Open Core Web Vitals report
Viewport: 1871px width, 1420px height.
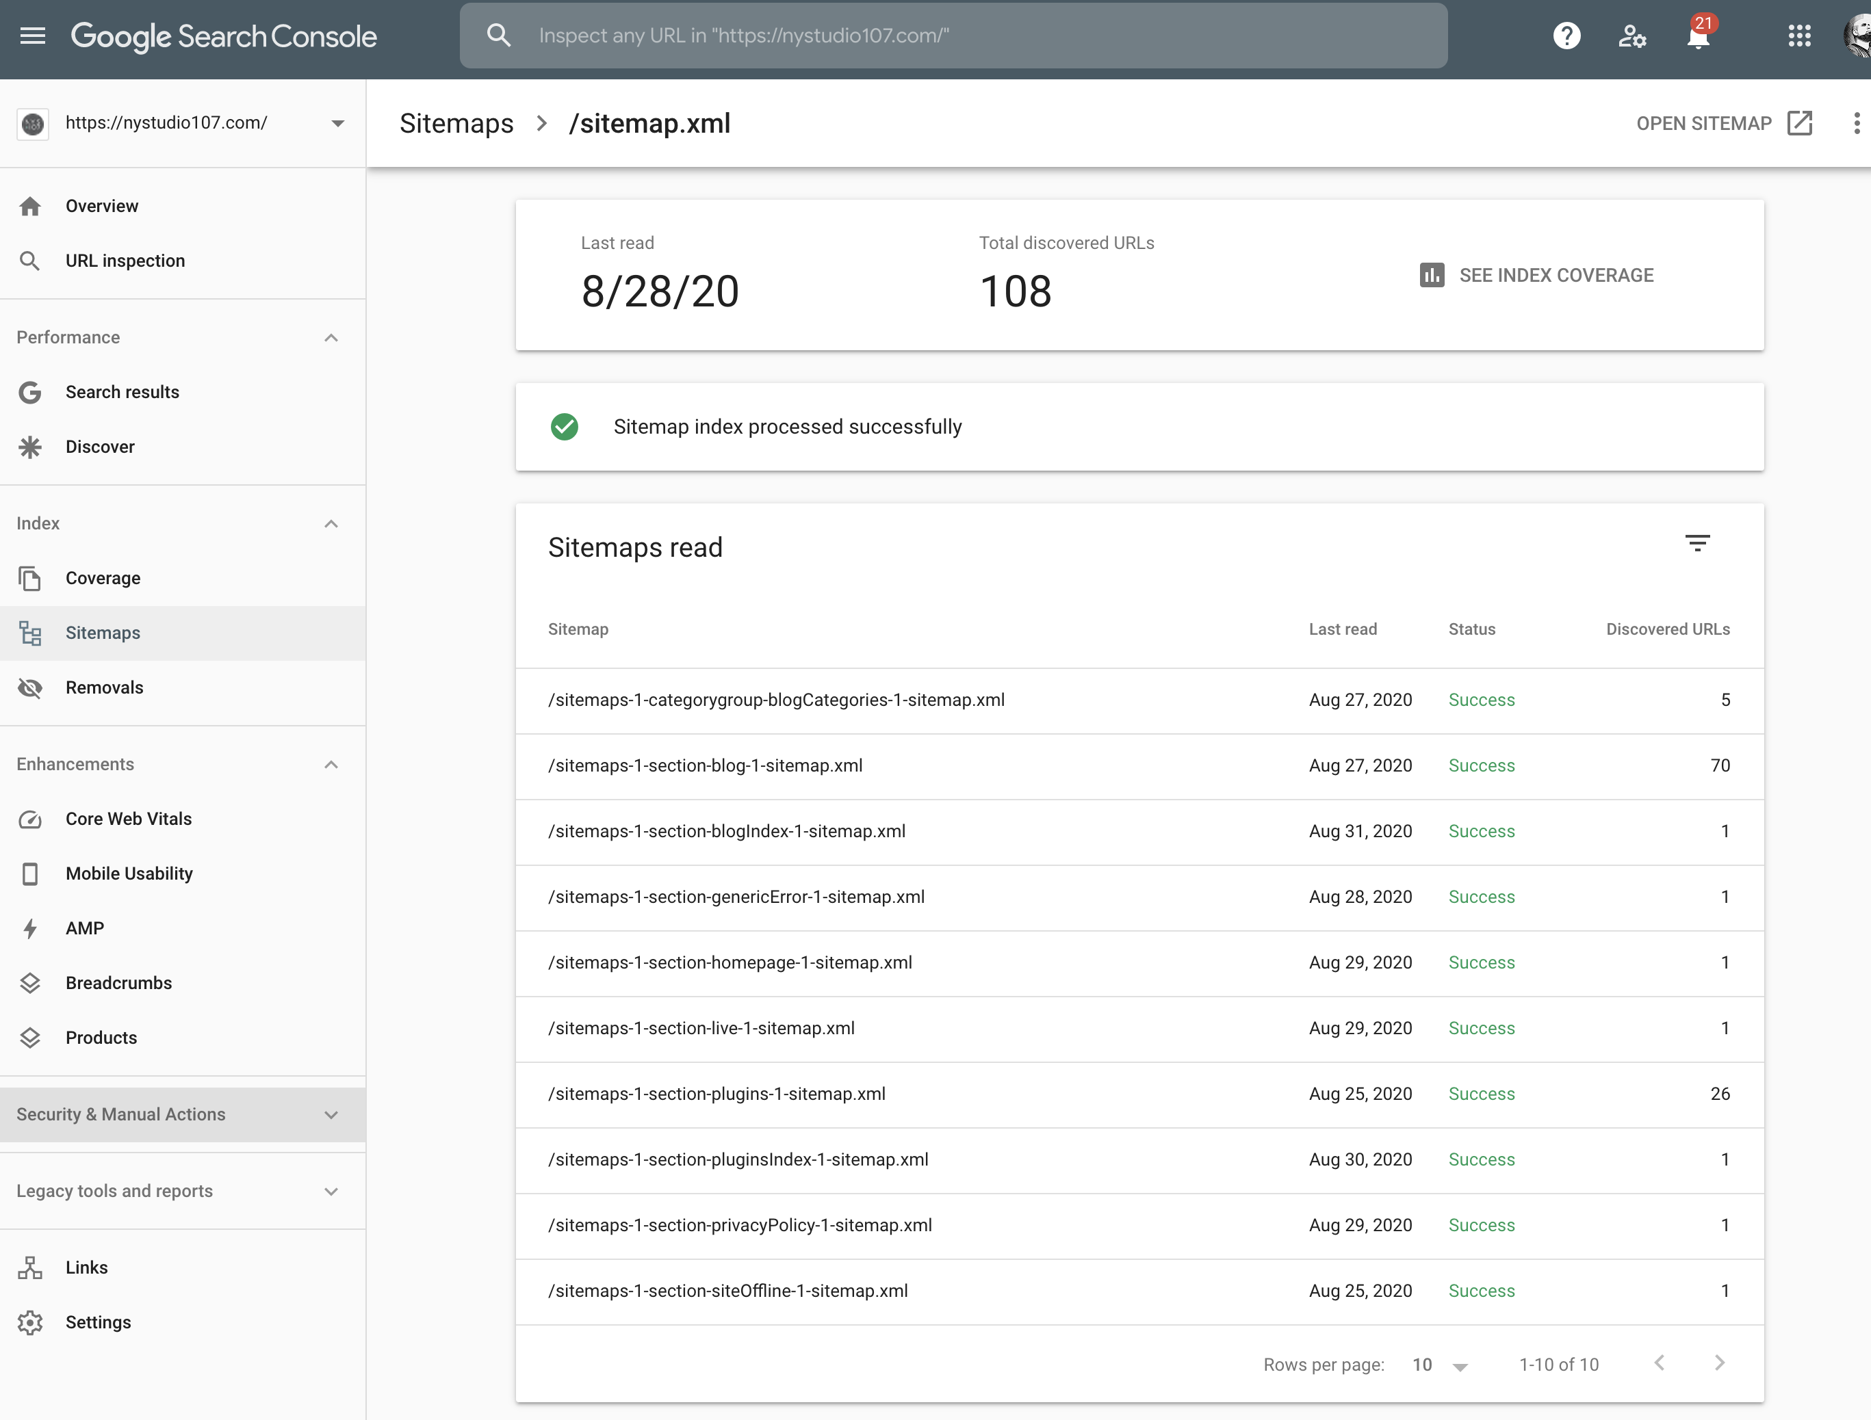[128, 818]
